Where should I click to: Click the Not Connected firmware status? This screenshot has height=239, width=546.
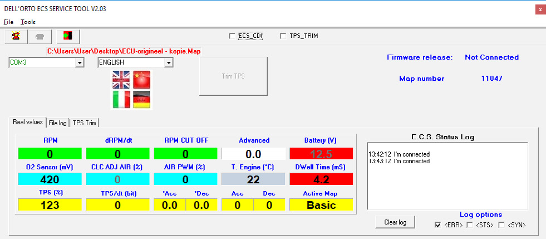point(491,57)
